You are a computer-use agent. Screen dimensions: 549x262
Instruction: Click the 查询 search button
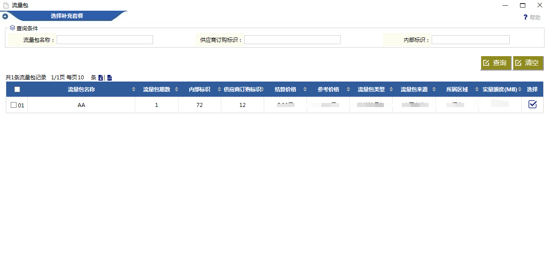pos(495,63)
